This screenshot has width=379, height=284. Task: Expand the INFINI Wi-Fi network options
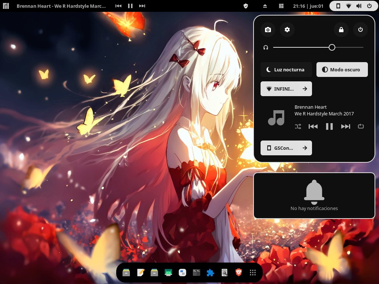pyautogui.click(x=305, y=89)
